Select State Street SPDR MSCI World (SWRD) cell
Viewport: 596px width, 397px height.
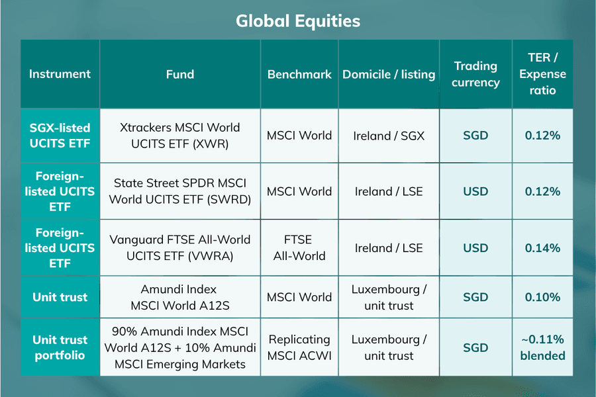pos(180,191)
